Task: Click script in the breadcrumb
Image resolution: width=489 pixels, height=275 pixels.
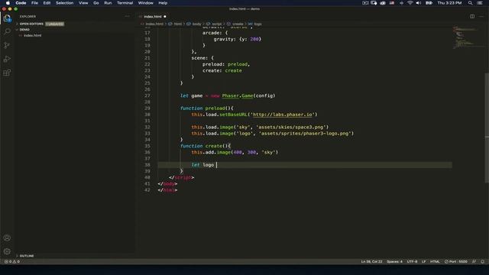Action: pyautogui.click(x=217, y=24)
